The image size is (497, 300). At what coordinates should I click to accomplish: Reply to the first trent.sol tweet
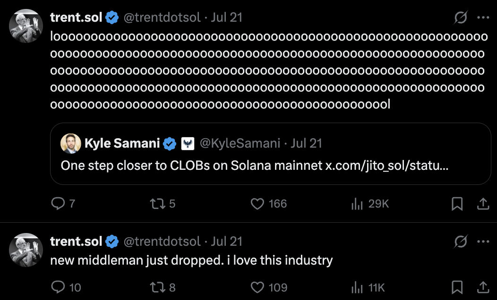pyautogui.click(x=58, y=204)
